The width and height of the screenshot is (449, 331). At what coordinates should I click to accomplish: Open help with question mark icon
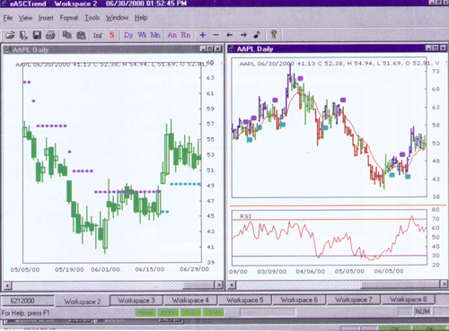pyautogui.click(x=273, y=35)
